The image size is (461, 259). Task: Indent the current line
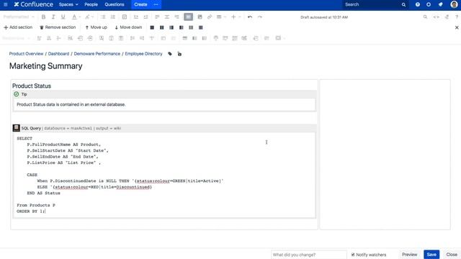(146, 17)
